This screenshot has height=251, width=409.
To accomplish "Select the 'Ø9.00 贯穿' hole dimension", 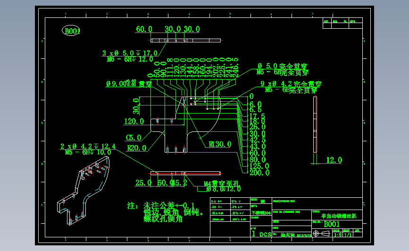I will point(129,84).
